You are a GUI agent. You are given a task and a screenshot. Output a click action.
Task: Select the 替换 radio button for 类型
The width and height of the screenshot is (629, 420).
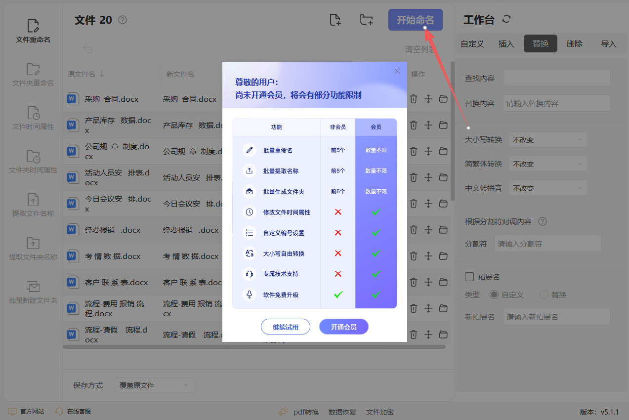click(x=544, y=294)
